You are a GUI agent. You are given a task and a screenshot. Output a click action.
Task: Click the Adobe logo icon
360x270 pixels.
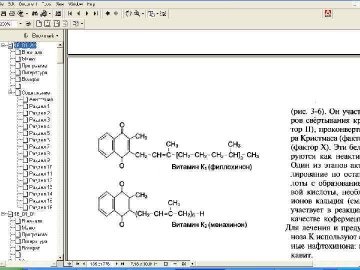click(x=328, y=13)
